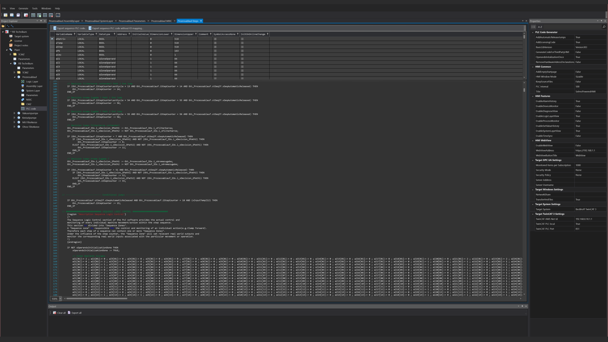Image resolution: width=608 pixels, height=342 pixels.
Task: Select Logic Layer in project tree
Action: pos(32,82)
